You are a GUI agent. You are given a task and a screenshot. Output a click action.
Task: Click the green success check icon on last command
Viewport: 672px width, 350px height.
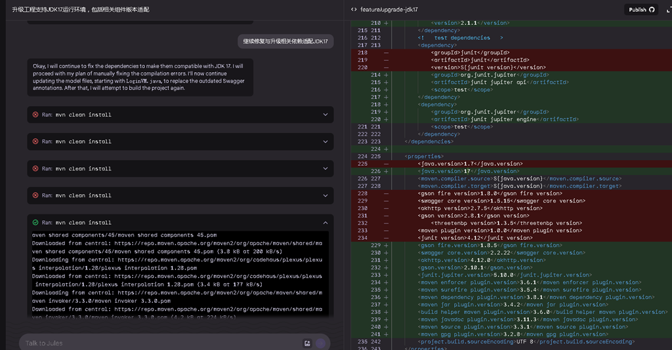pyautogui.click(x=35, y=222)
